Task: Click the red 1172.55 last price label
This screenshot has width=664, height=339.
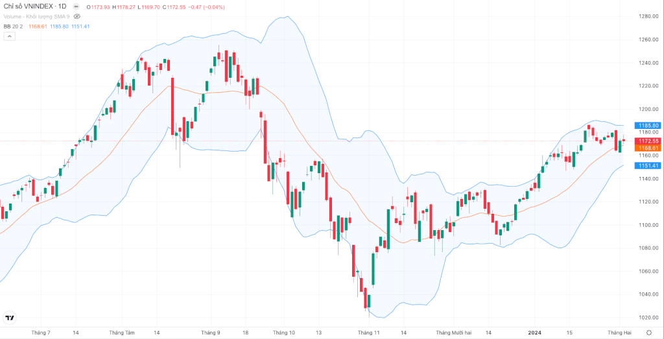Action: tap(648, 141)
